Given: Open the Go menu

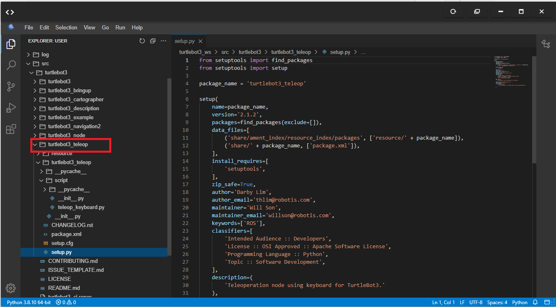Looking at the screenshot, I should (106, 28).
